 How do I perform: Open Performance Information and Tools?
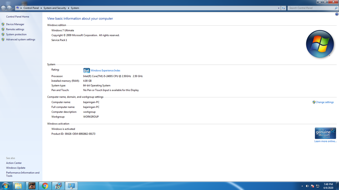[x=23, y=174]
